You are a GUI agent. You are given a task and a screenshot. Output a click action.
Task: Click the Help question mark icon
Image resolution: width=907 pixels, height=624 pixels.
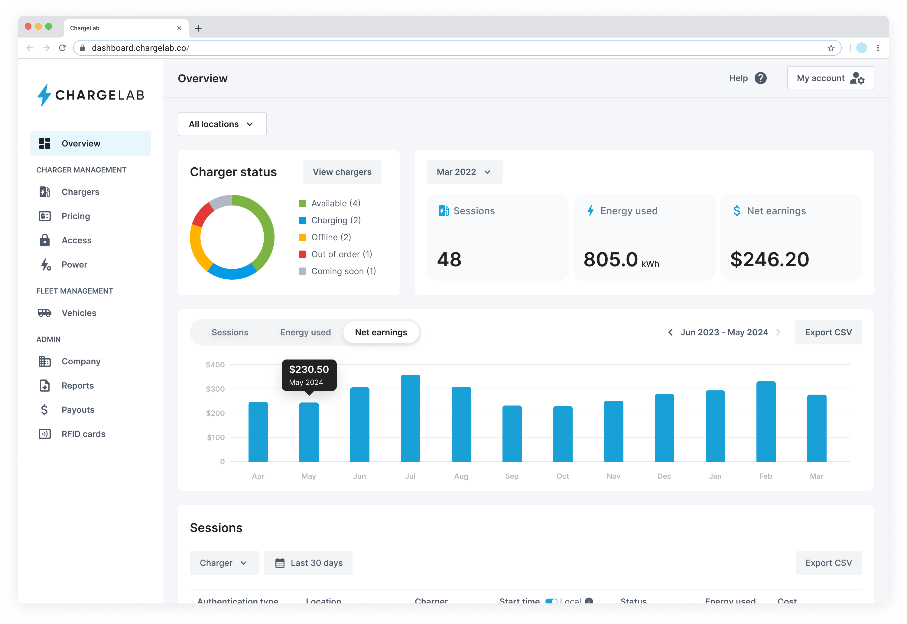tap(760, 78)
